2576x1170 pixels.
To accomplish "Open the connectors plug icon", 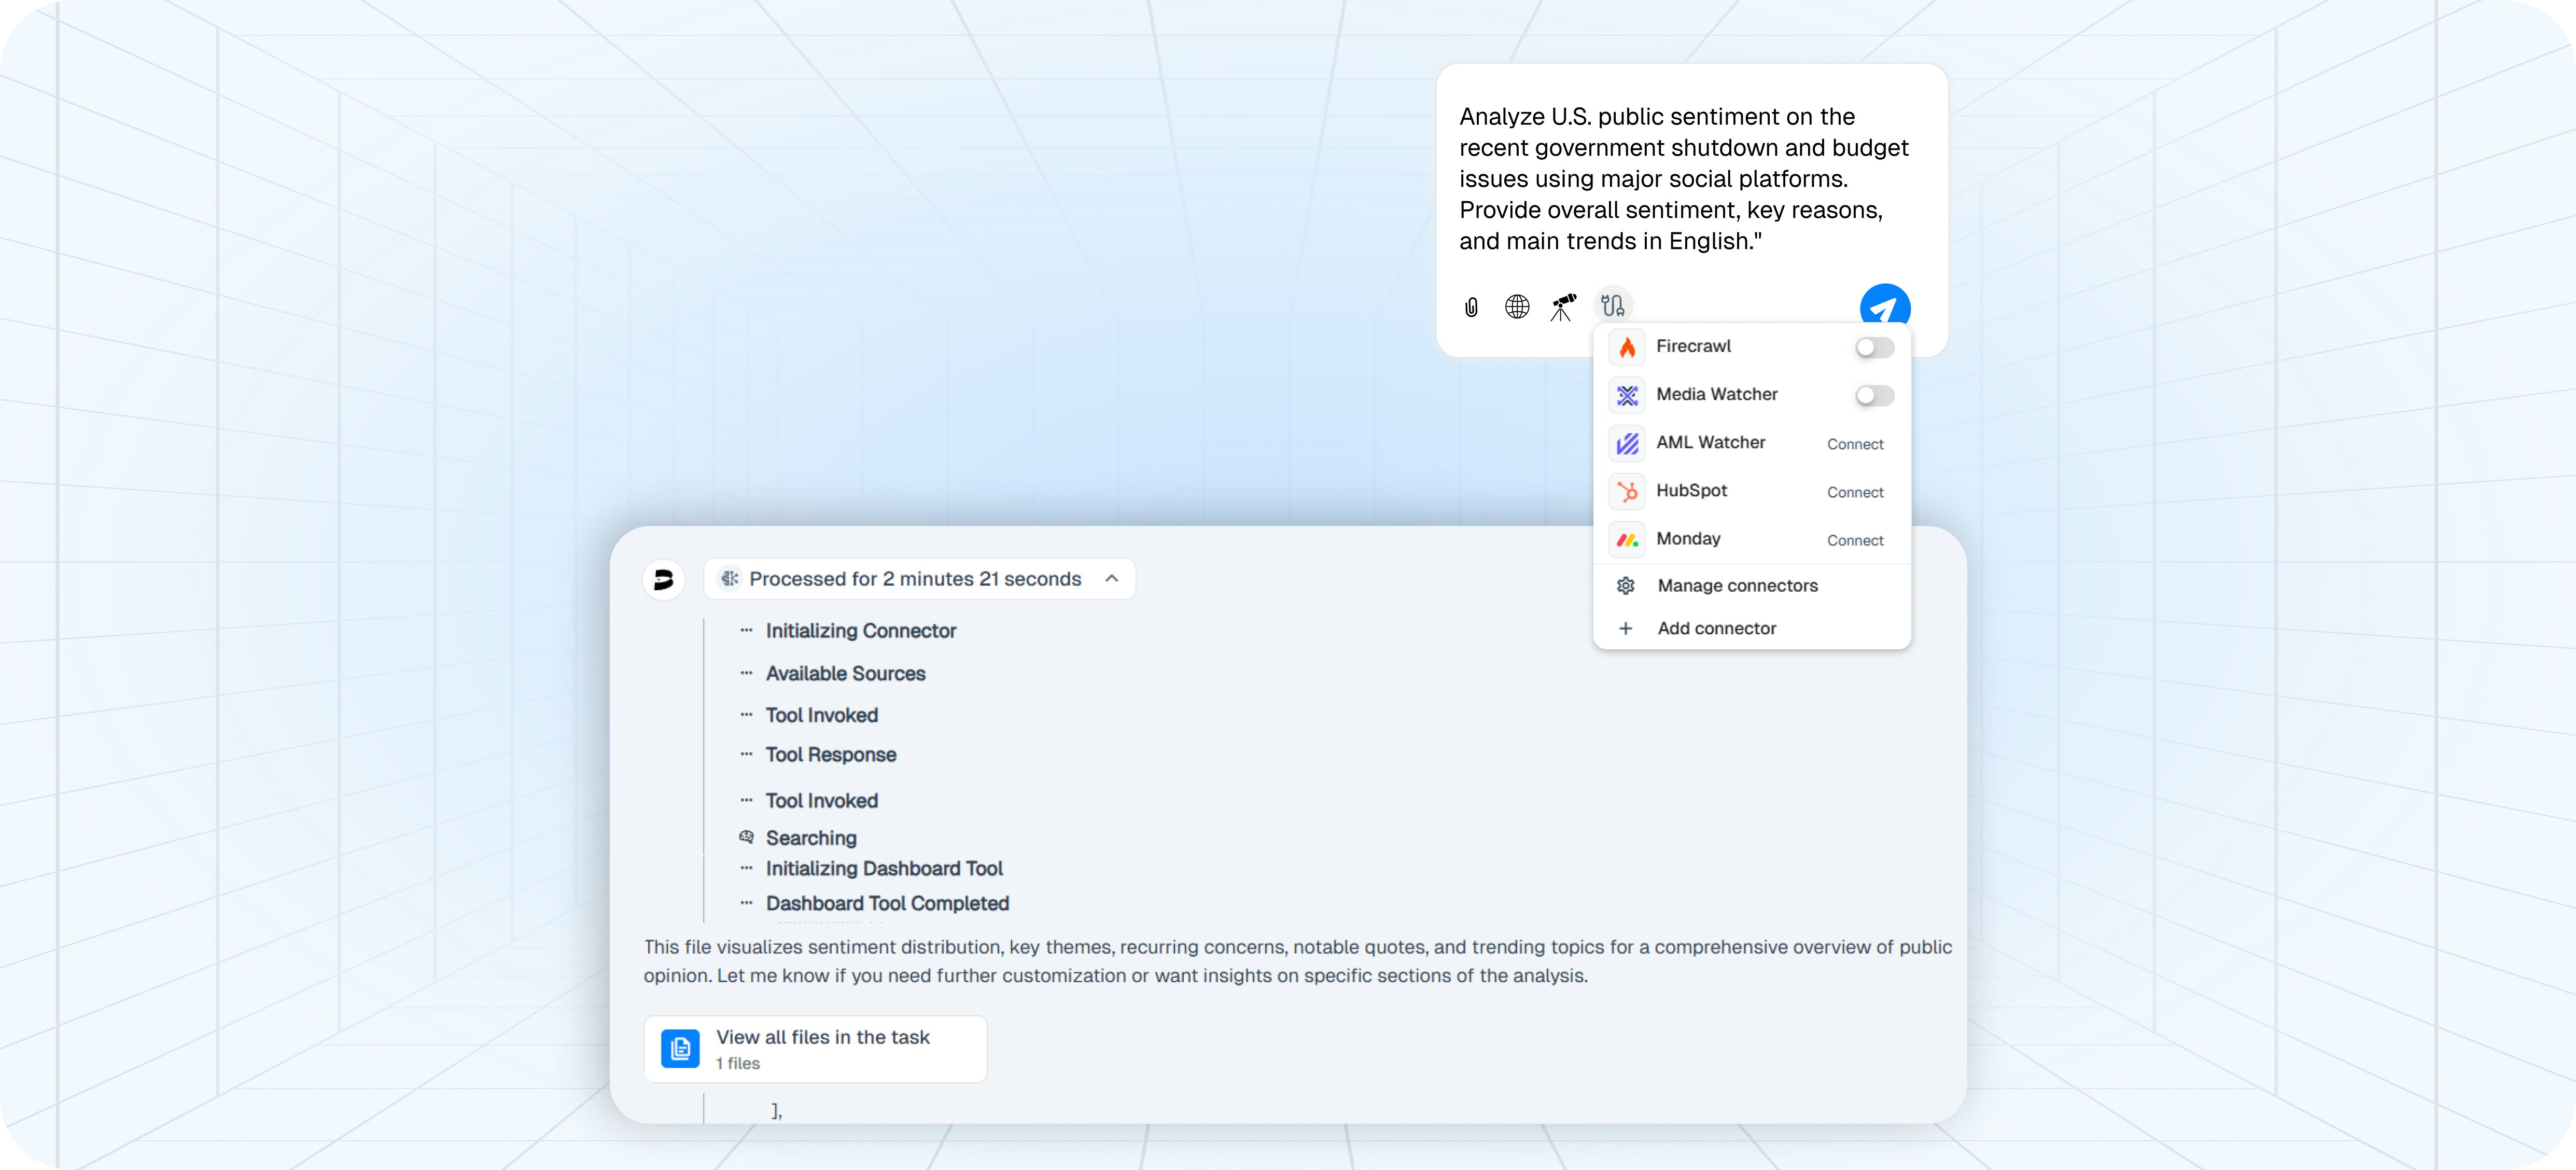I will pyautogui.click(x=1613, y=305).
